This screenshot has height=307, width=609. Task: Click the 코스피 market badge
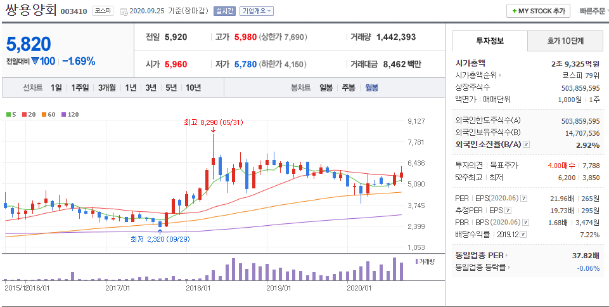(103, 11)
